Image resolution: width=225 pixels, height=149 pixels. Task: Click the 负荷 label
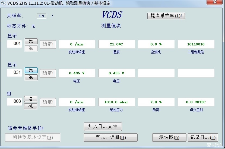[x=156, y=110]
